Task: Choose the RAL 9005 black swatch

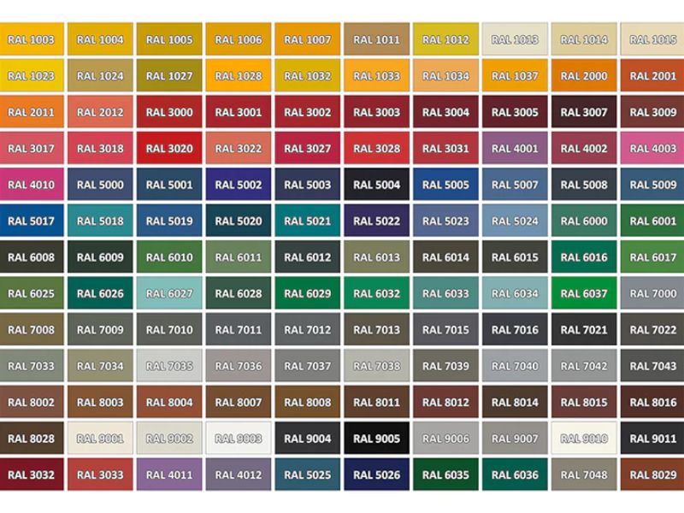Action: pos(376,439)
